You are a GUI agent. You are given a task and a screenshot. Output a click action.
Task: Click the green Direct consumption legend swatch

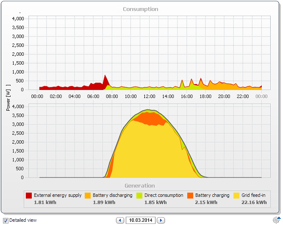click(139, 196)
